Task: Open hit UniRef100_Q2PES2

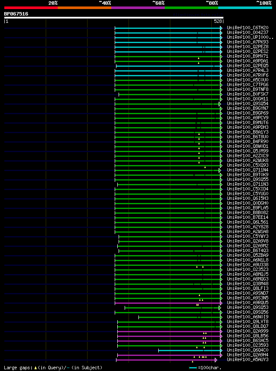Action: point(248,52)
